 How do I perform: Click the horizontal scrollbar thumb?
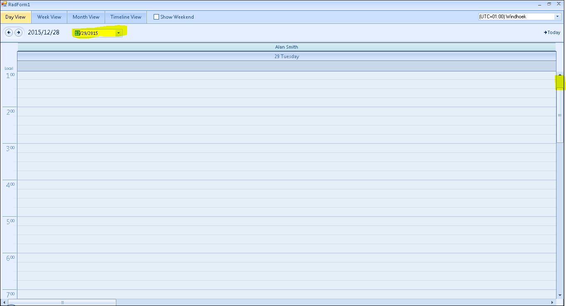click(62, 302)
